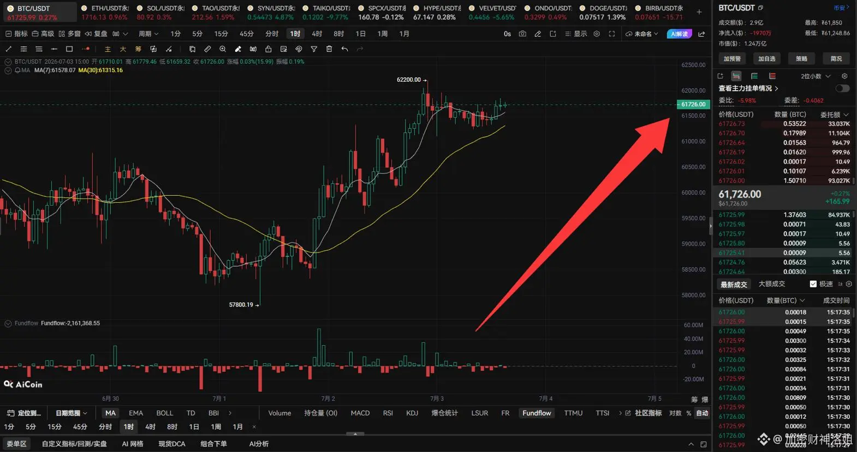
Task: Delete drawings with the trash icon
Action: click(x=329, y=49)
